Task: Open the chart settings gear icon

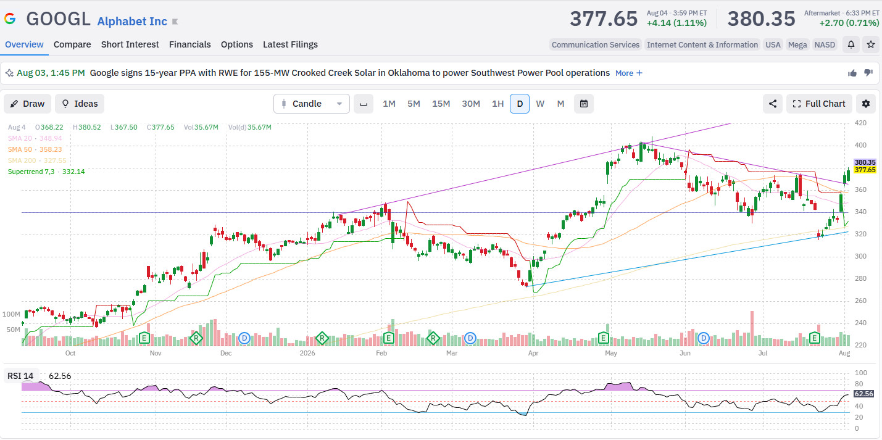Action: click(x=866, y=104)
